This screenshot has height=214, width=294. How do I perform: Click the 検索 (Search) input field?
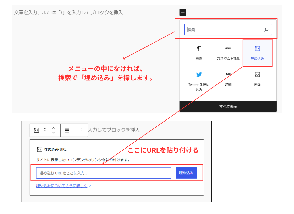click(224, 29)
